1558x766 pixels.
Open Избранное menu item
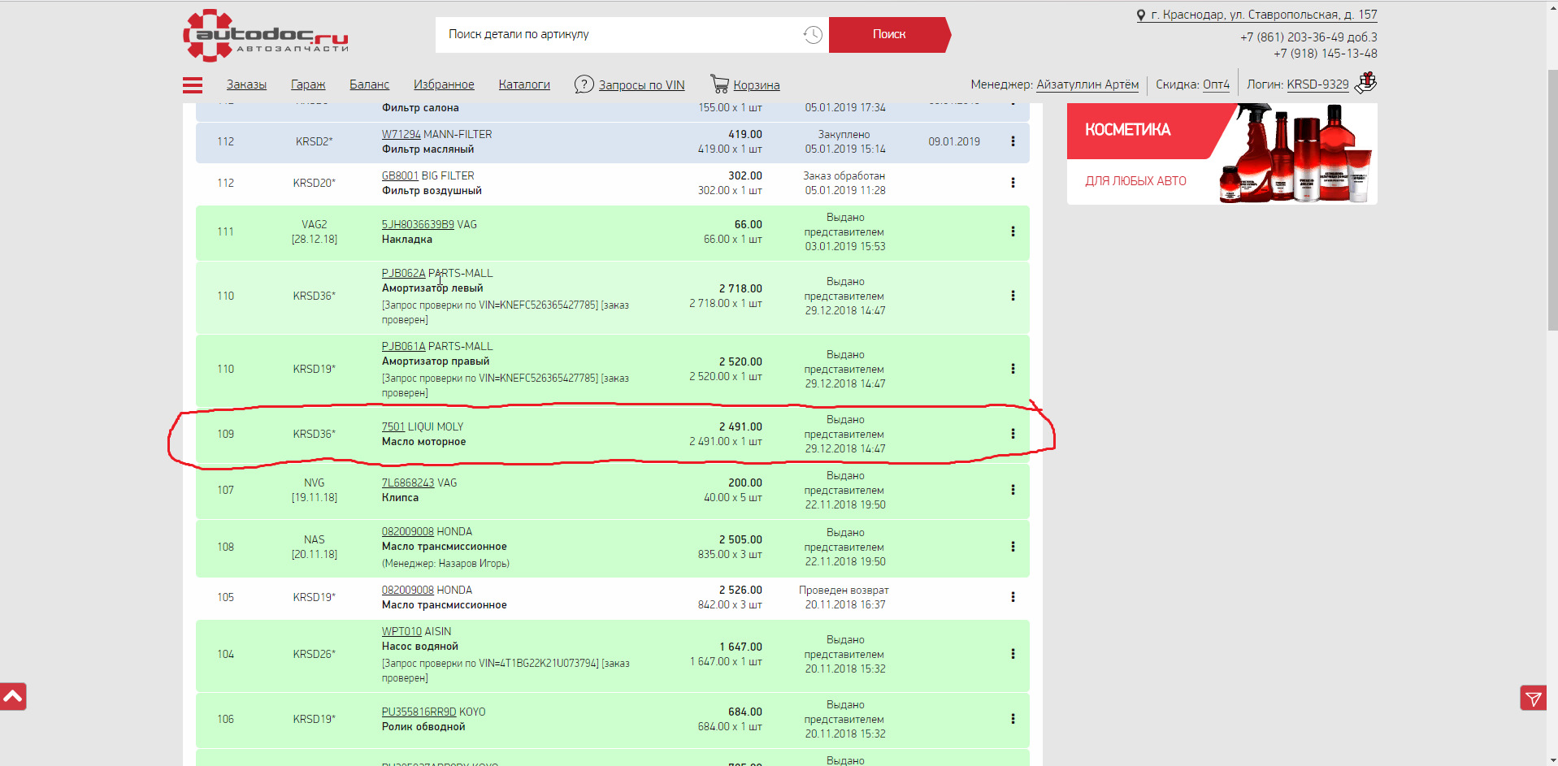pyautogui.click(x=444, y=84)
